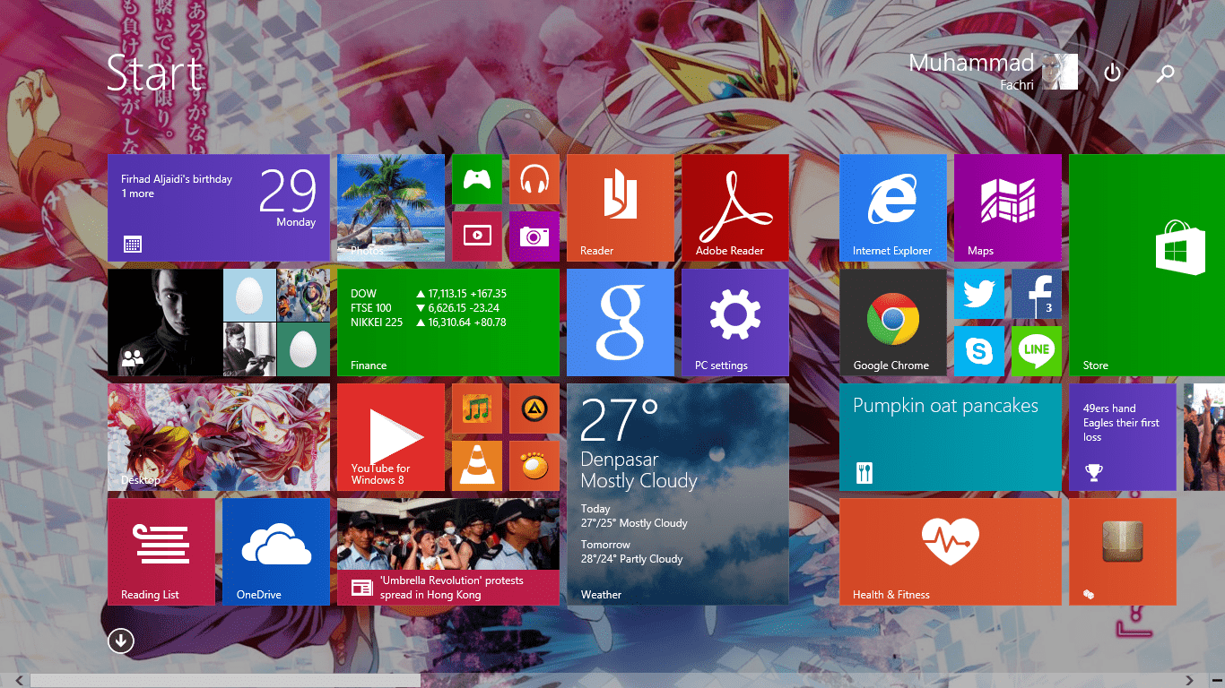This screenshot has height=688, width=1225.
Task: Open the OneDrive cloud tile
Action: pos(275,552)
